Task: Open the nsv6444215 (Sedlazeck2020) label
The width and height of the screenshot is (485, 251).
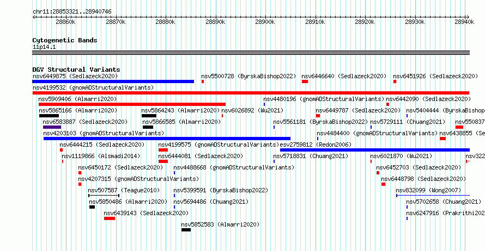Action: point(102,145)
